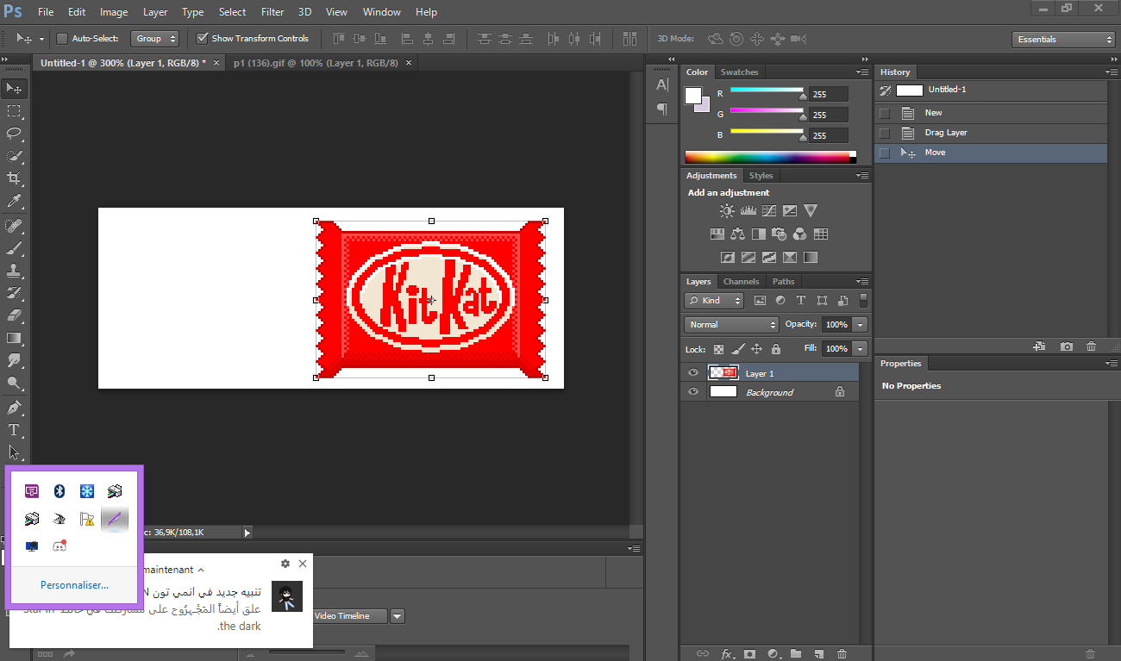Toggle Lock transparent pixels

tap(718, 349)
